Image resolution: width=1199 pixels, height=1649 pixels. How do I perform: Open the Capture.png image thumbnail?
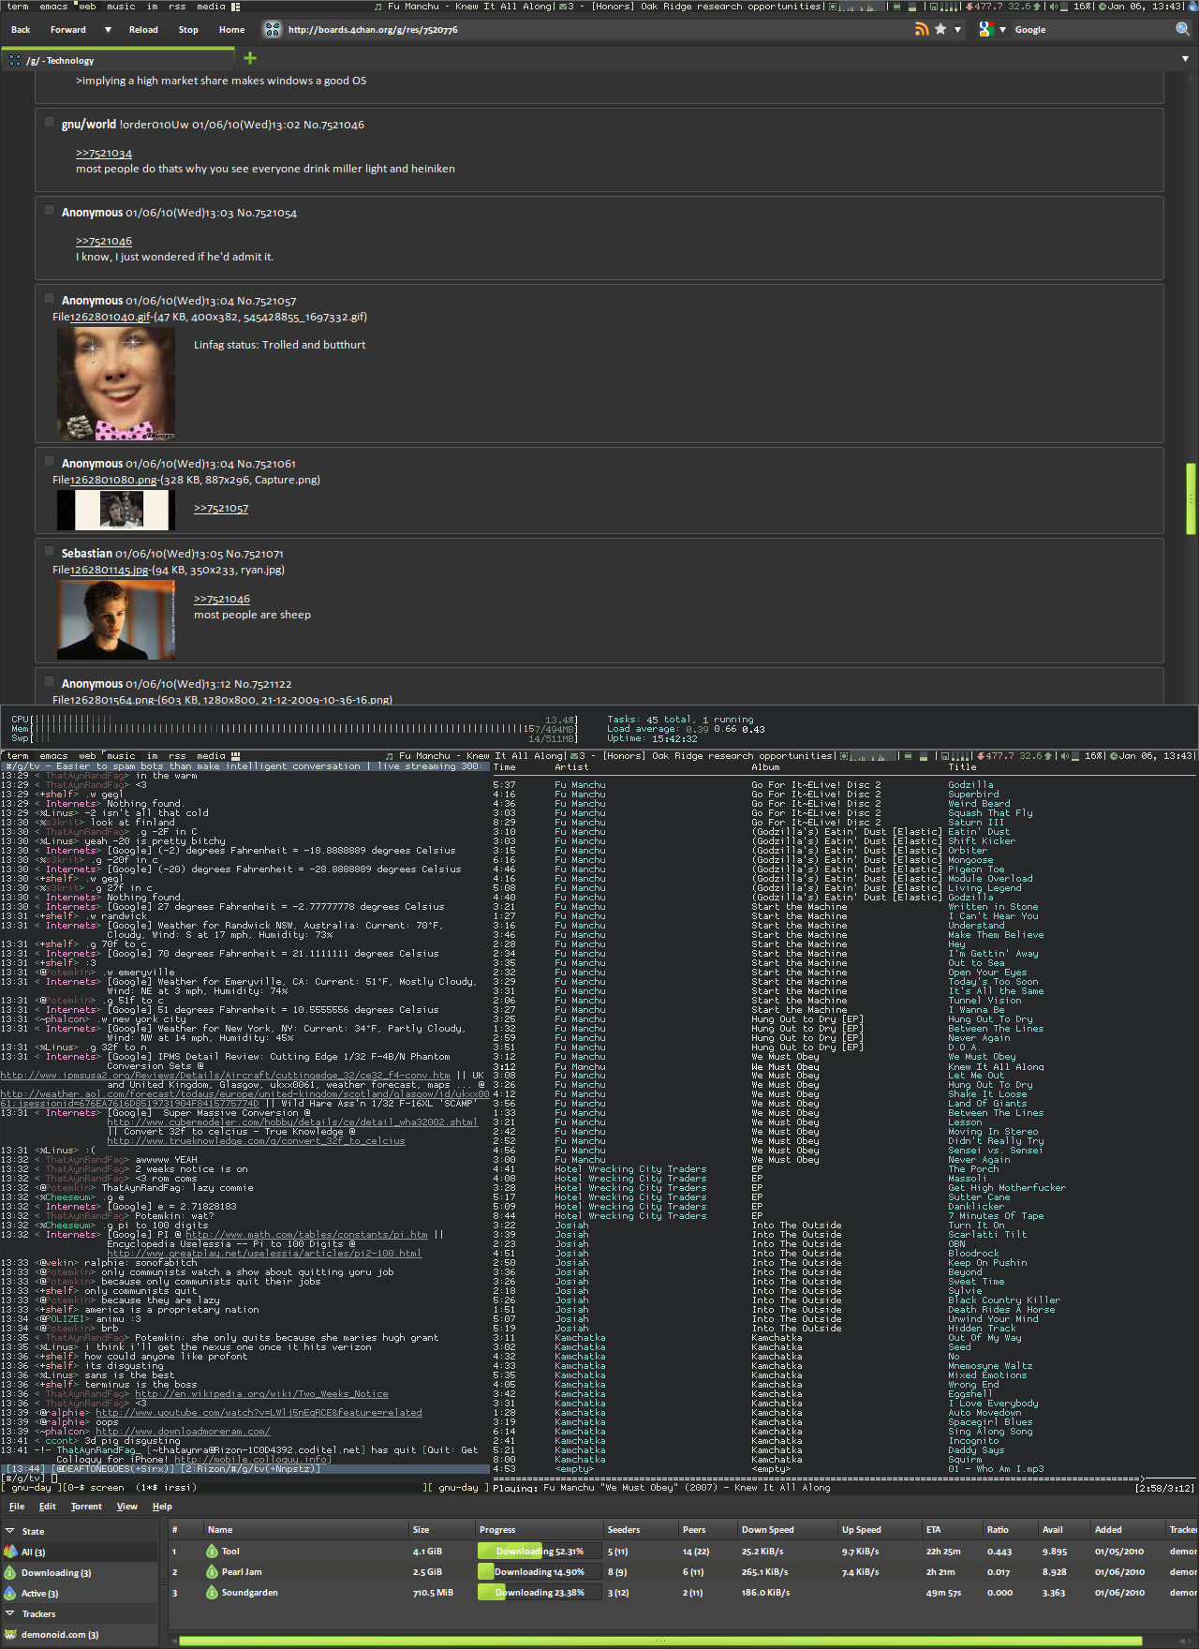click(116, 511)
